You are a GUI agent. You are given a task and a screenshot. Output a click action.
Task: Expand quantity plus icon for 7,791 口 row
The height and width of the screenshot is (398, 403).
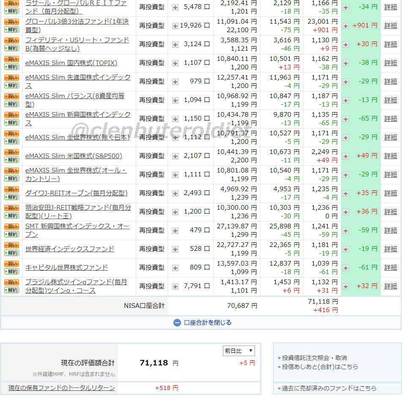pos(175,287)
